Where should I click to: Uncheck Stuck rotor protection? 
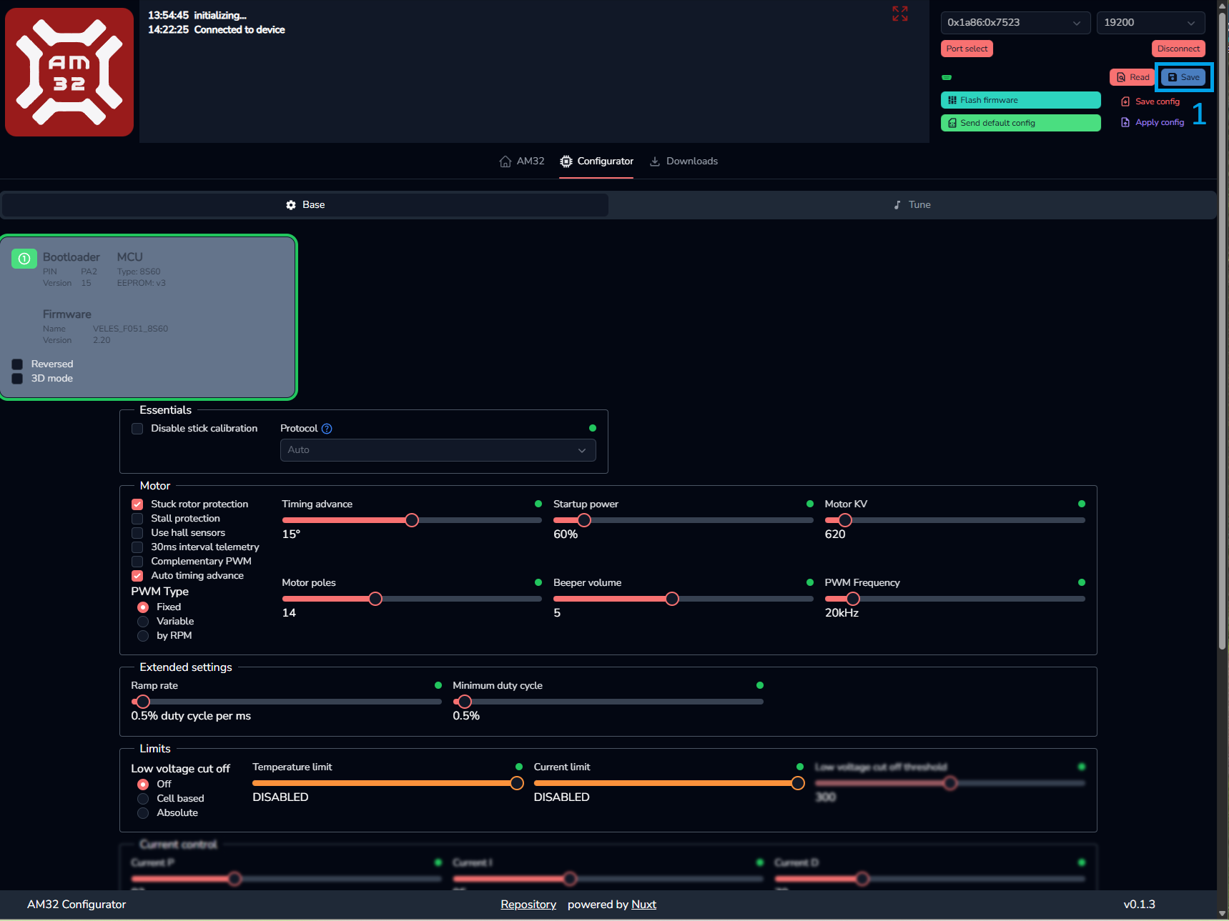tap(137, 504)
